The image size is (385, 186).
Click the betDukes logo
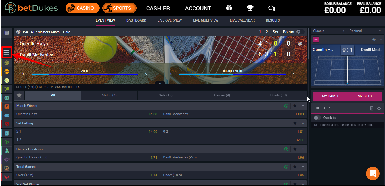click(31, 8)
